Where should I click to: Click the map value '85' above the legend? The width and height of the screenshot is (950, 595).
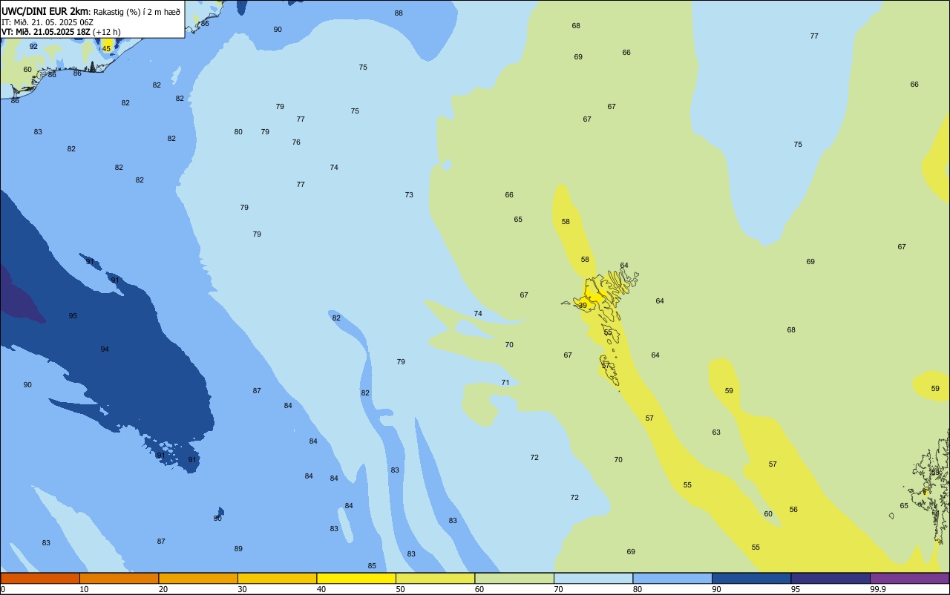pos(372,566)
